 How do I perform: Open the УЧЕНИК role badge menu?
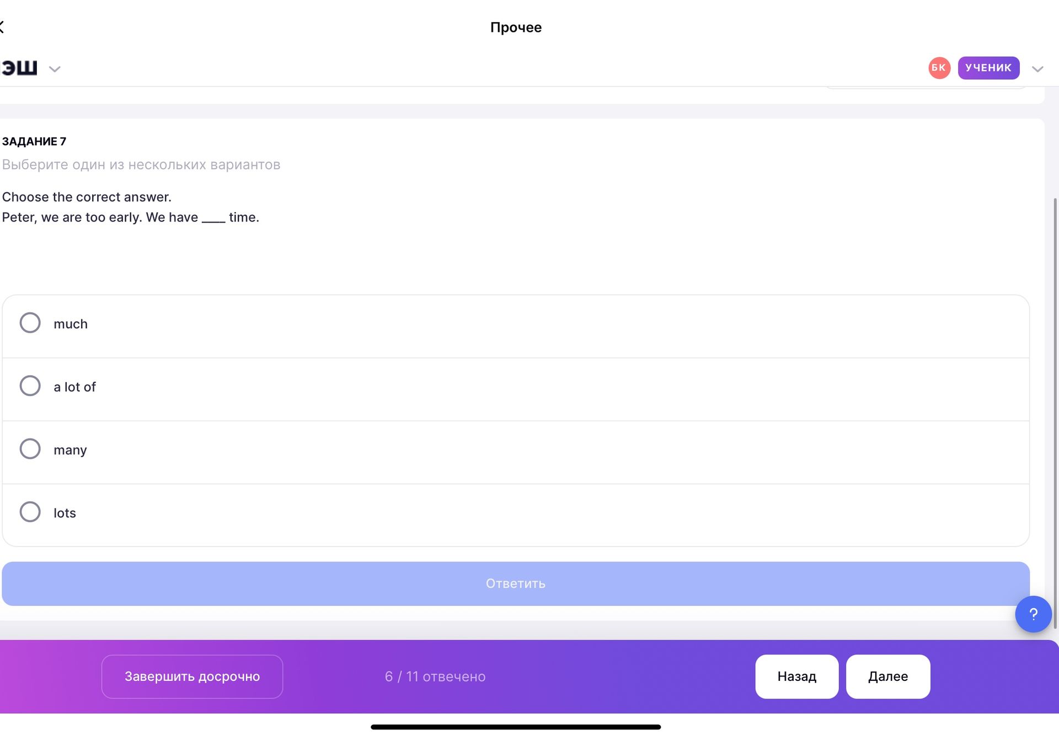[988, 68]
